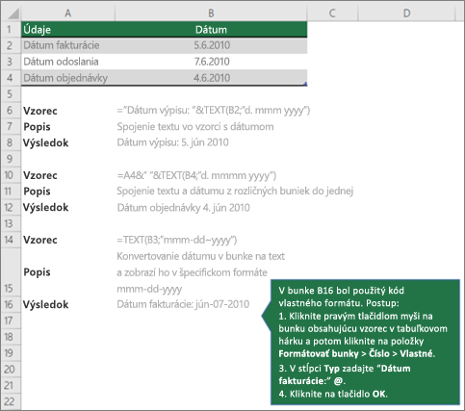The image size is (465, 411).
Task: Select row 9 header
Action: tap(10, 159)
